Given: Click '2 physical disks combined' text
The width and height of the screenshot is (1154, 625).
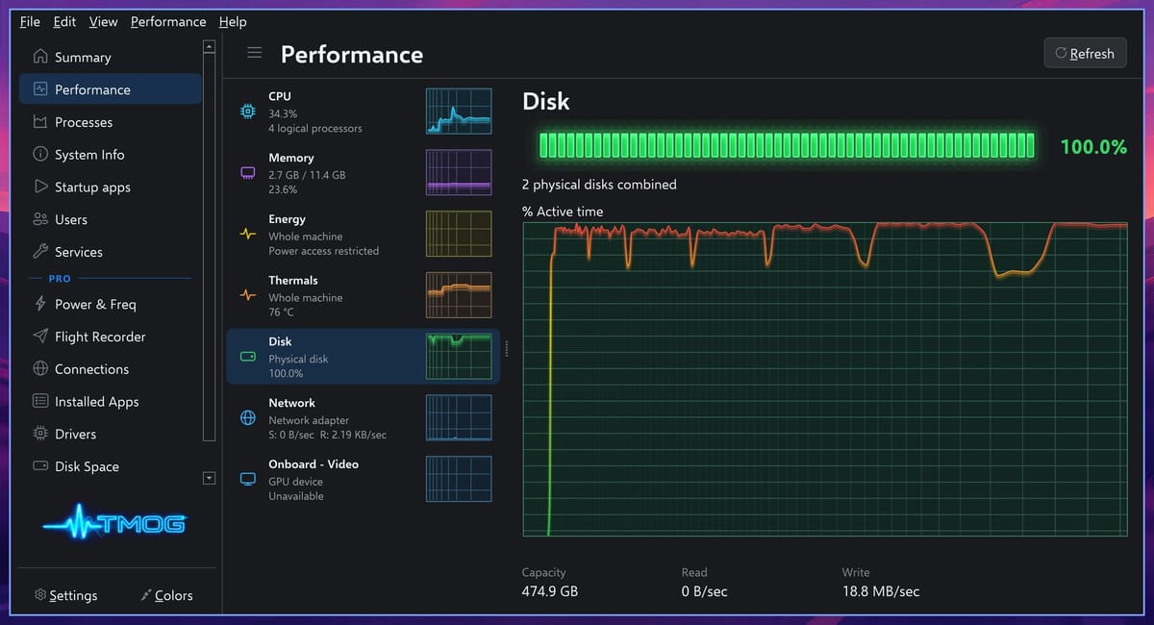Looking at the screenshot, I should 599,184.
